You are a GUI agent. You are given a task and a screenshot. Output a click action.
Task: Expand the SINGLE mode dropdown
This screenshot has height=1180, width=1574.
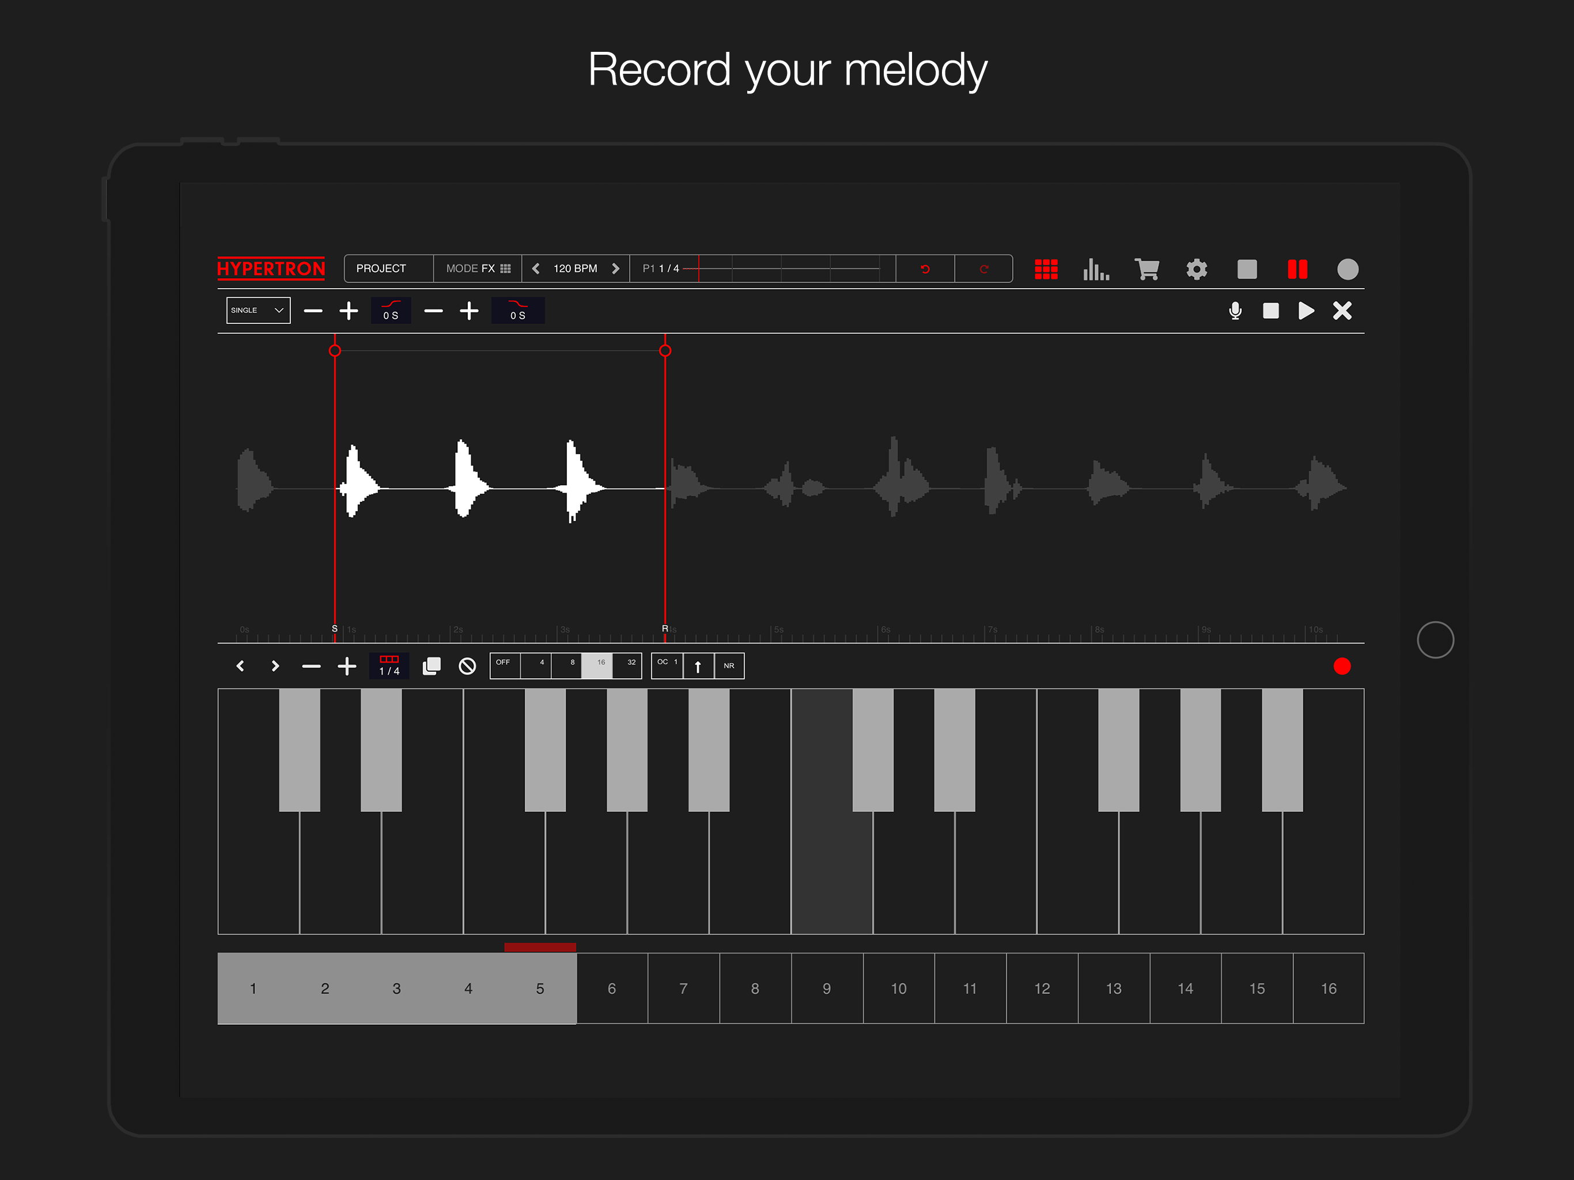258,311
